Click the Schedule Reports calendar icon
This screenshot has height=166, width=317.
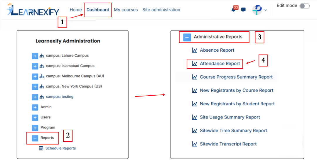(x=41, y=148)
